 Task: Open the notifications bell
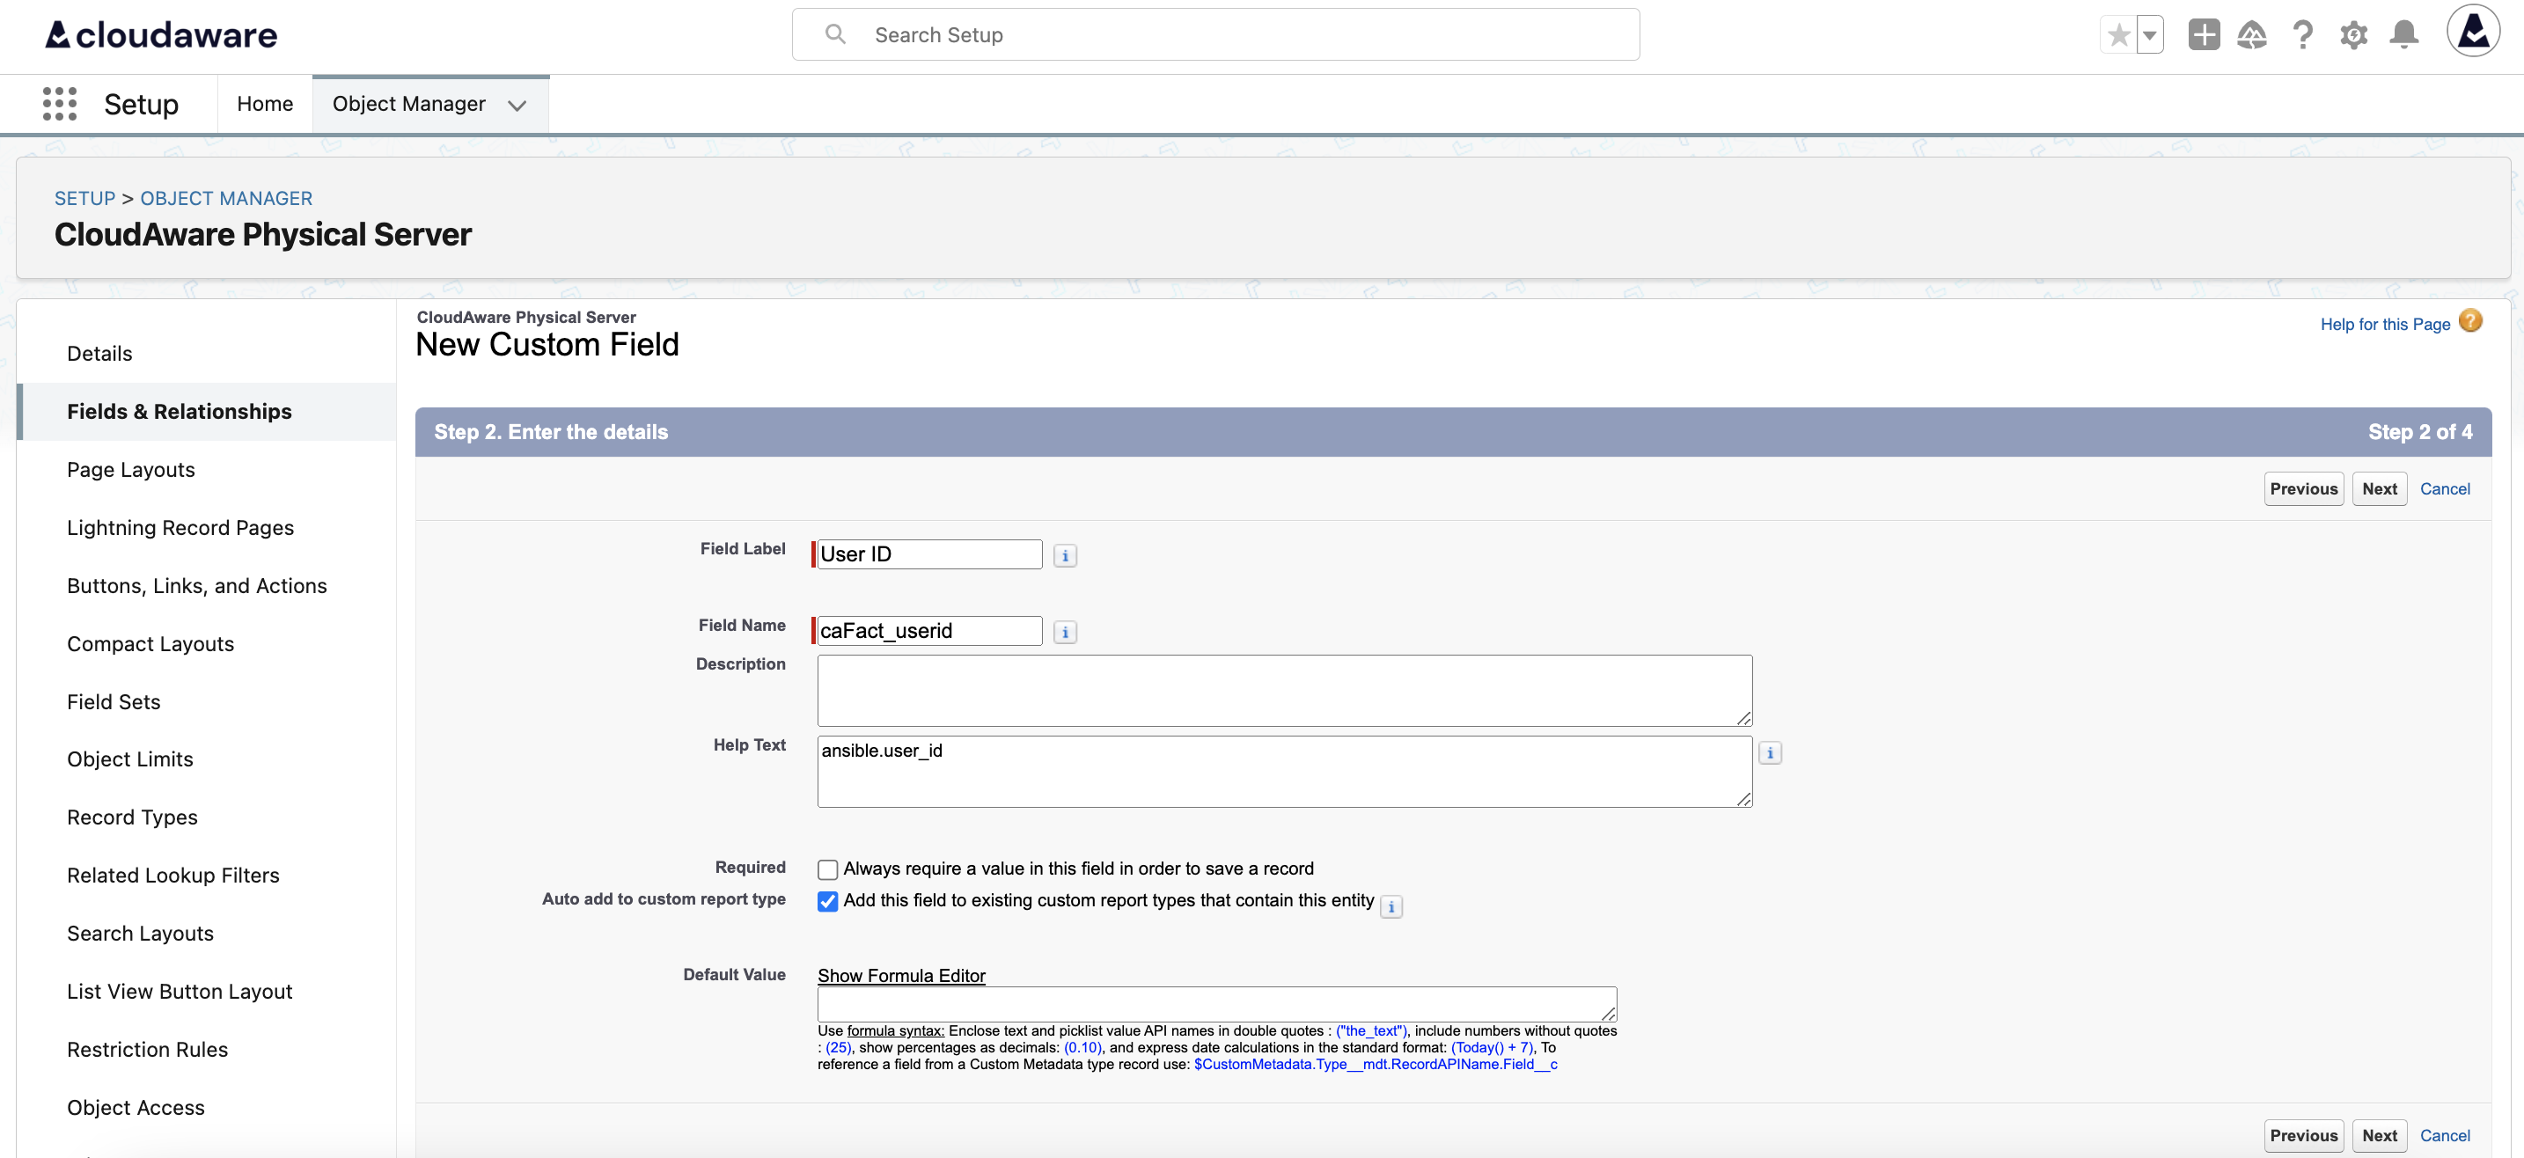tap(2405, 34)
